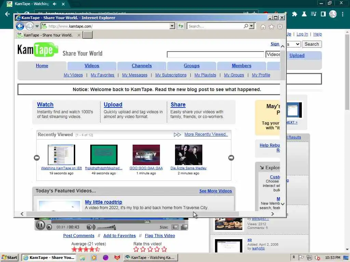Switch to the Groups tab
The width and height of the screenshot is (350, 262).
coord(191,66)
